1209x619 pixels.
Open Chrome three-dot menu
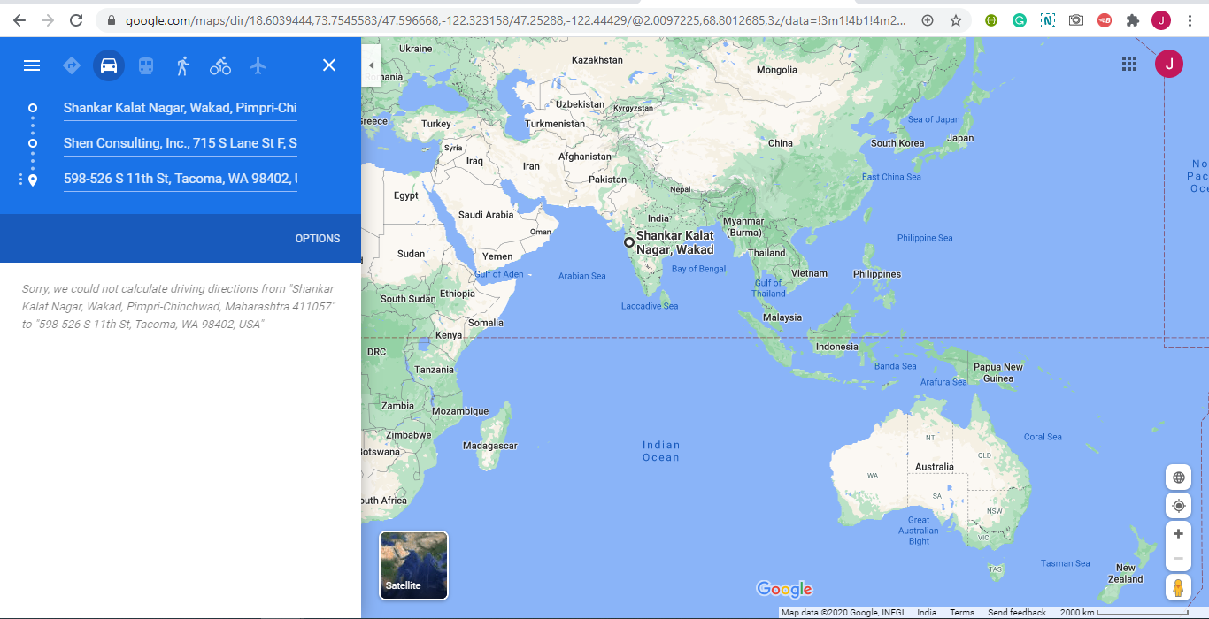coord(1190,20)
